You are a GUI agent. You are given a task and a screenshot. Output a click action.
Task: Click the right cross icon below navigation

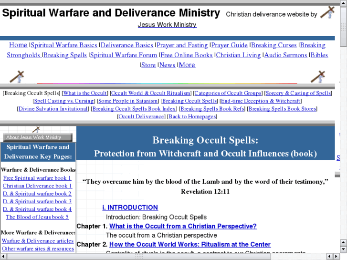[318, 77]
